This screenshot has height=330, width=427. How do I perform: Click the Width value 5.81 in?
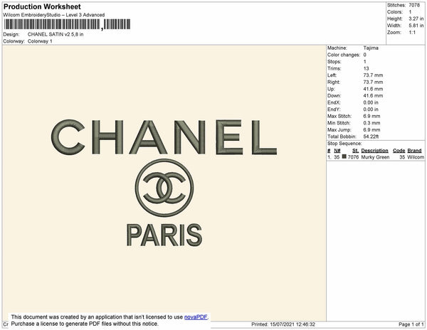coord(416,26)
